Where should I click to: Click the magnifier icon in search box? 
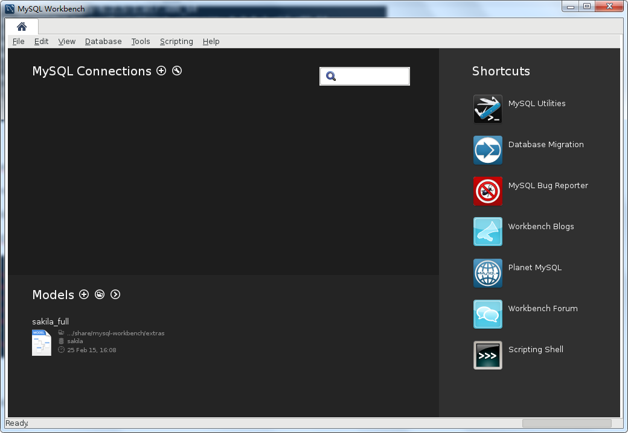point(331,76)
